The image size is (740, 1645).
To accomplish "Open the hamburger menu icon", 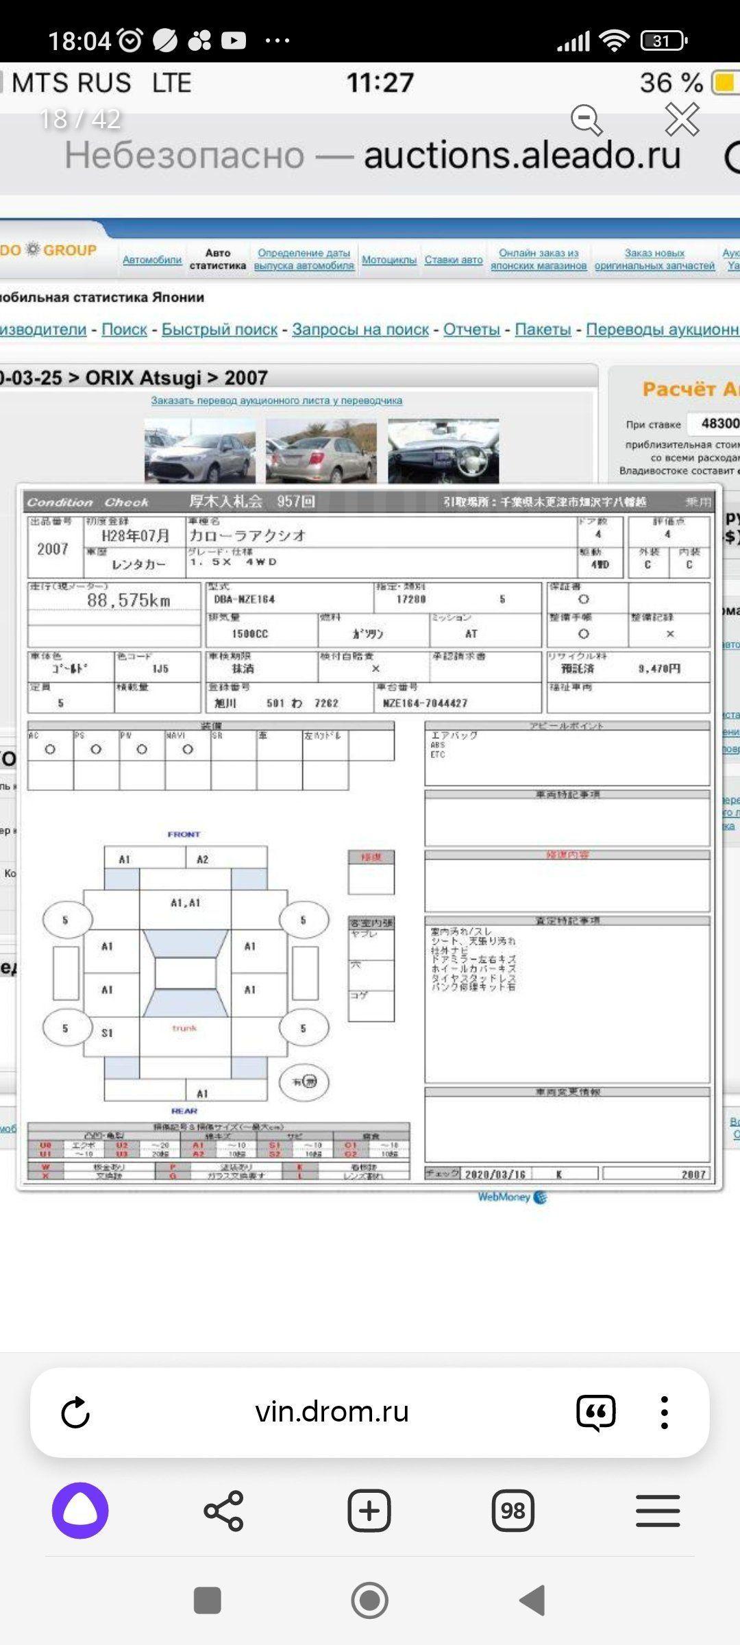I will coord(658,1511).
